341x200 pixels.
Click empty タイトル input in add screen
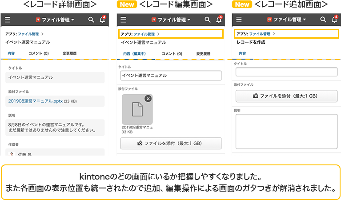pos(287,72)
